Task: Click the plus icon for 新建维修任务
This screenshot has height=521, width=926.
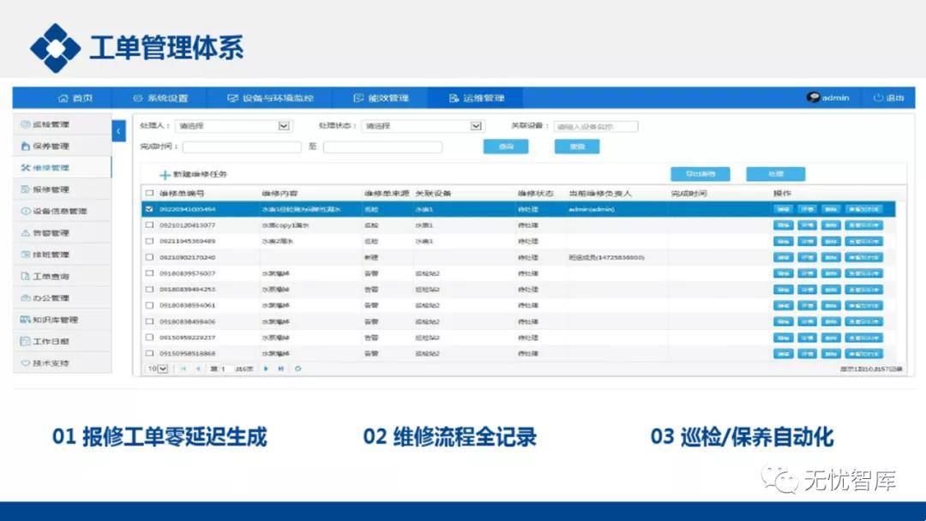Action: pos(165,175)
